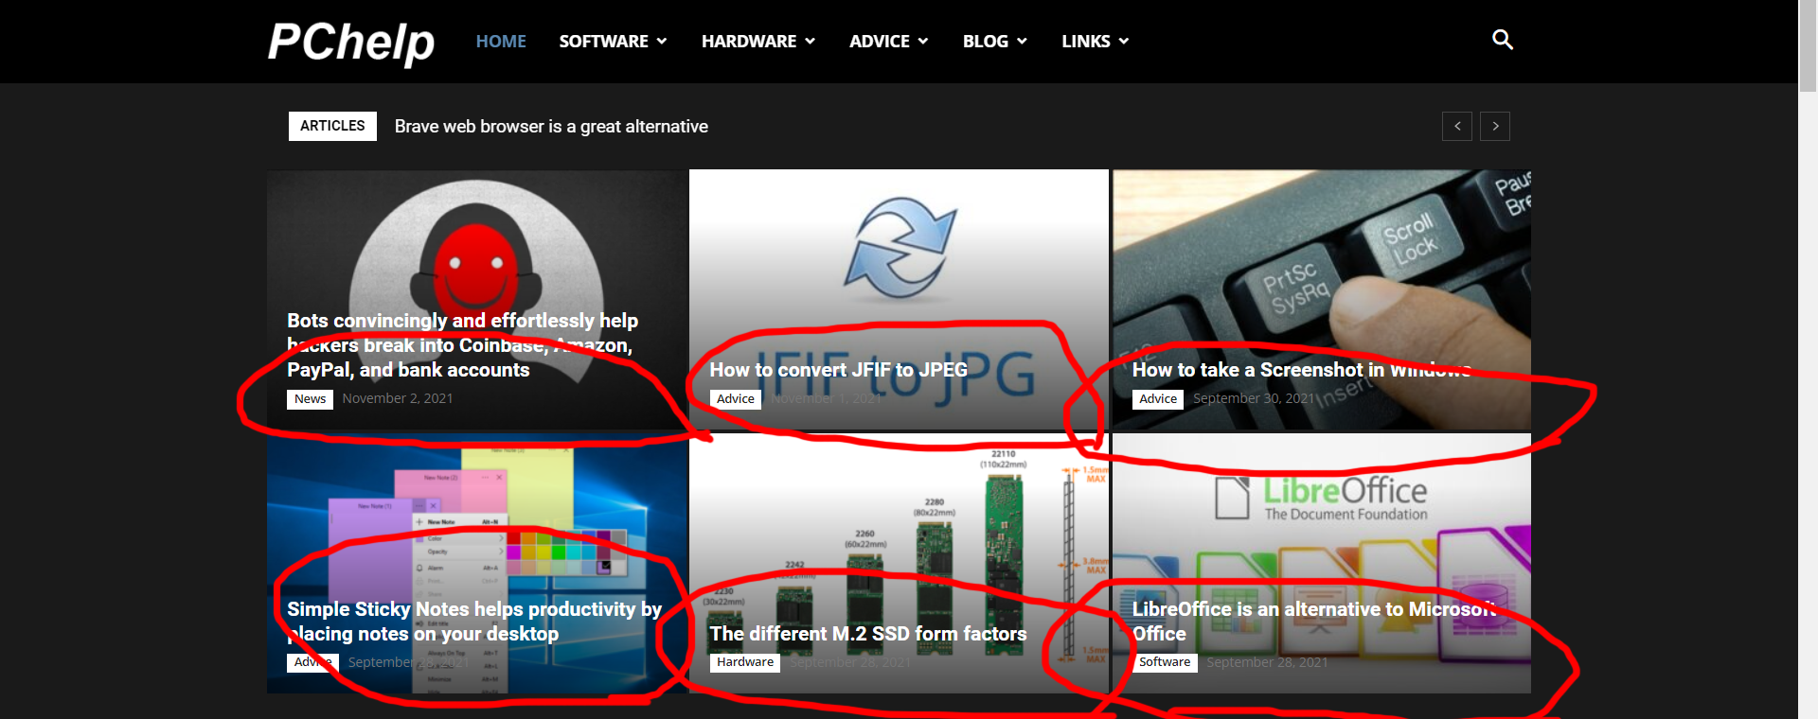Image resolution: width=1818 pixels, height=719 pixels.
Task: Open 'How to convert JFIF to JPEG'
Action: tap(839, 370)
